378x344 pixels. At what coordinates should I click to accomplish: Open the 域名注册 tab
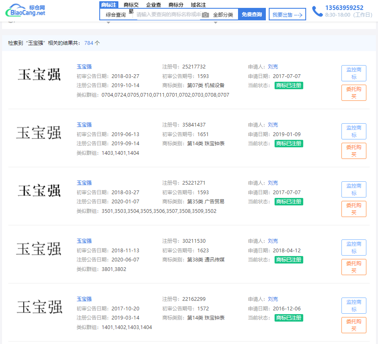(x=198, y=5)
